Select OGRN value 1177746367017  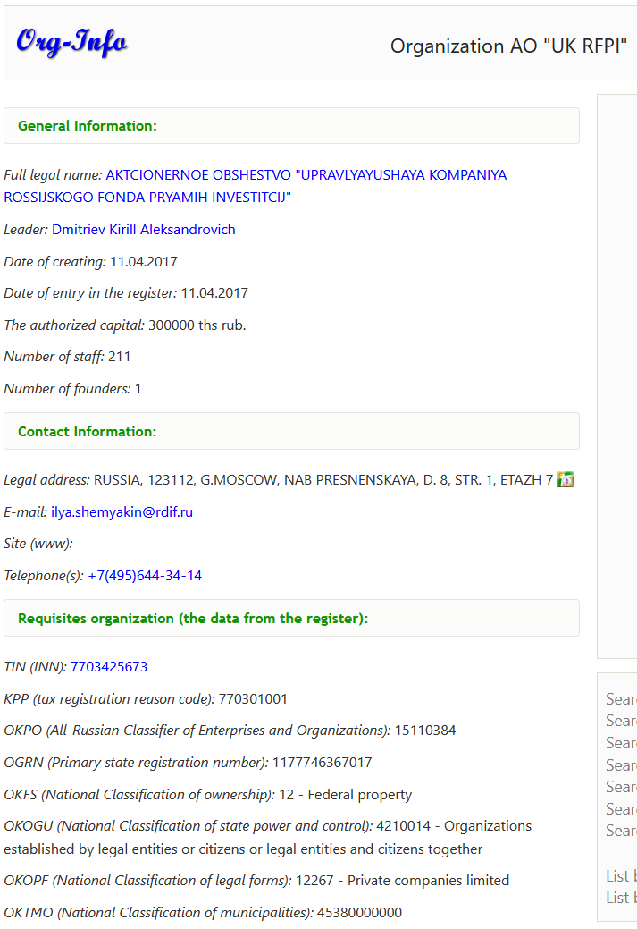(x=322, y=762)
